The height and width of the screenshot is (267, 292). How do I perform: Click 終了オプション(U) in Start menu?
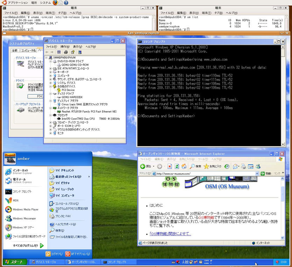coord(78,254)
